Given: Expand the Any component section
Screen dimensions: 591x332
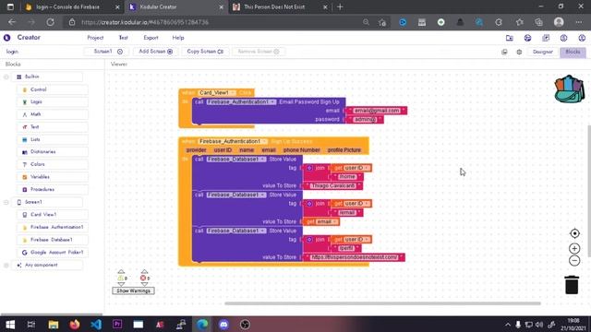Looking at the screenshot, I should coord(6,265).
